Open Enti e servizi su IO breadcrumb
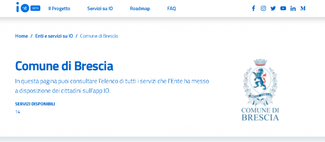 pyautogui.click(x=54, y=36)
